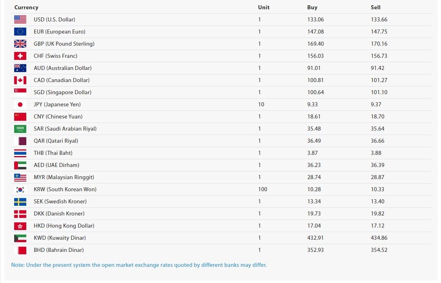Click the Buy column header
Image resolution: width=441 pixels, height=283 pixels.
click(312, 7)
